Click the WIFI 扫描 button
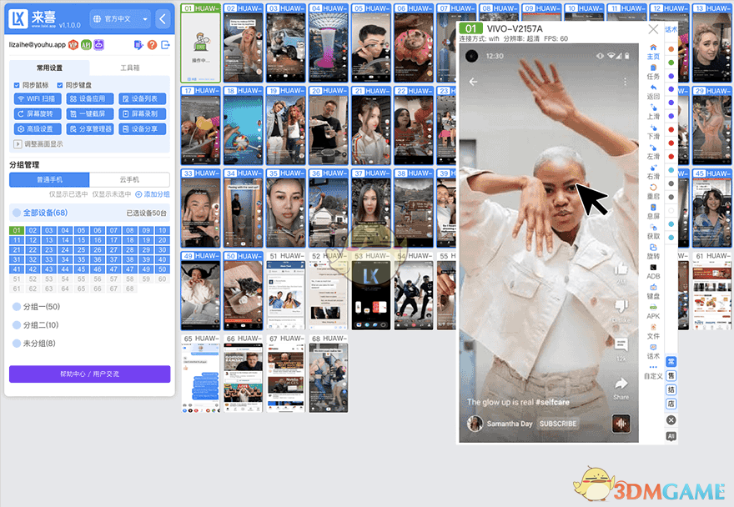Viewport: 734px width, 507px height. (38, 98)
